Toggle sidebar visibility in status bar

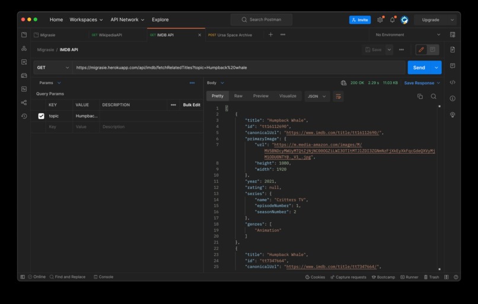(23, 277)
